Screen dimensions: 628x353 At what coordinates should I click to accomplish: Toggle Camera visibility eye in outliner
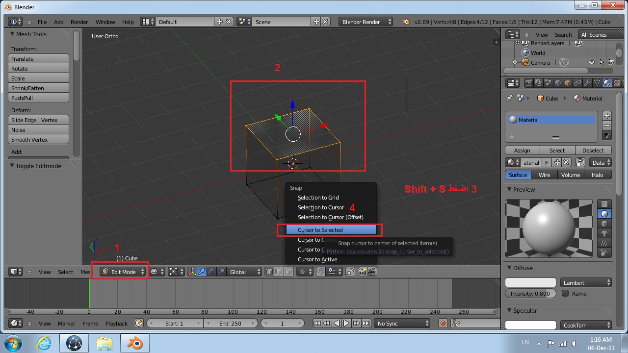coord(592,62)
